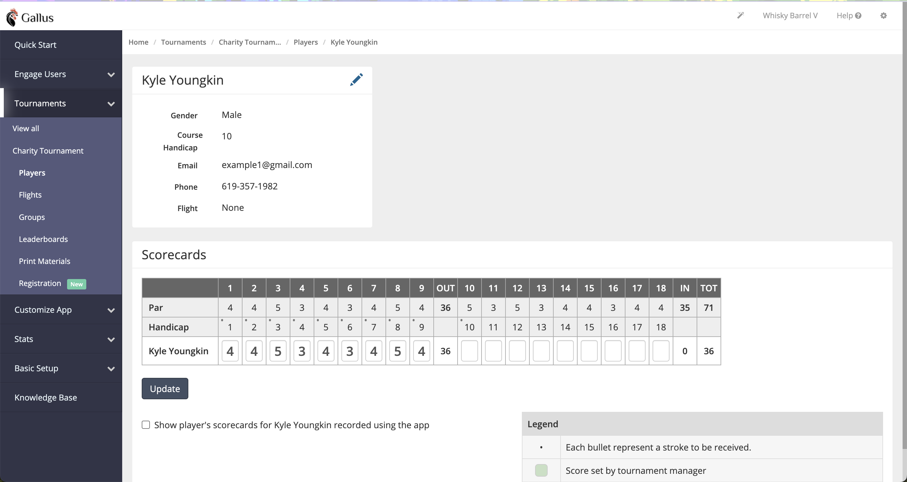Click empty hole 18 score input

click(661, 351)
